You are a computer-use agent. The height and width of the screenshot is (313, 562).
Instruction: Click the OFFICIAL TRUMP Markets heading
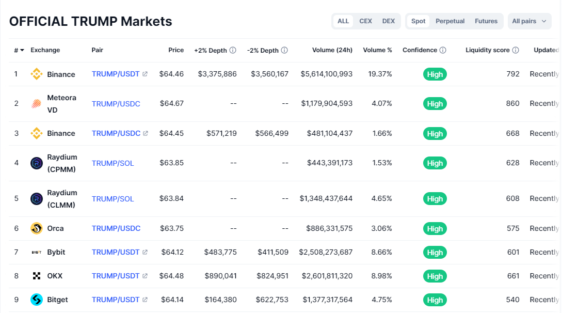91,22
